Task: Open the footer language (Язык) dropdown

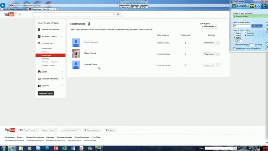Action: 28,130
